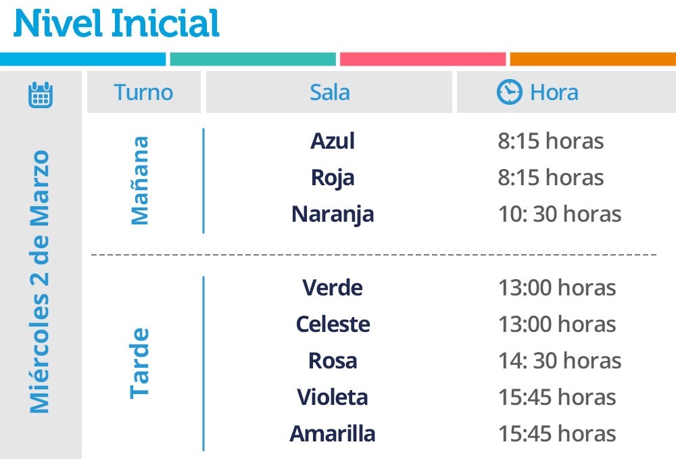Select the Azul sala entry
This screenshot has height=459, width=676.
click(x=333, y=141)
